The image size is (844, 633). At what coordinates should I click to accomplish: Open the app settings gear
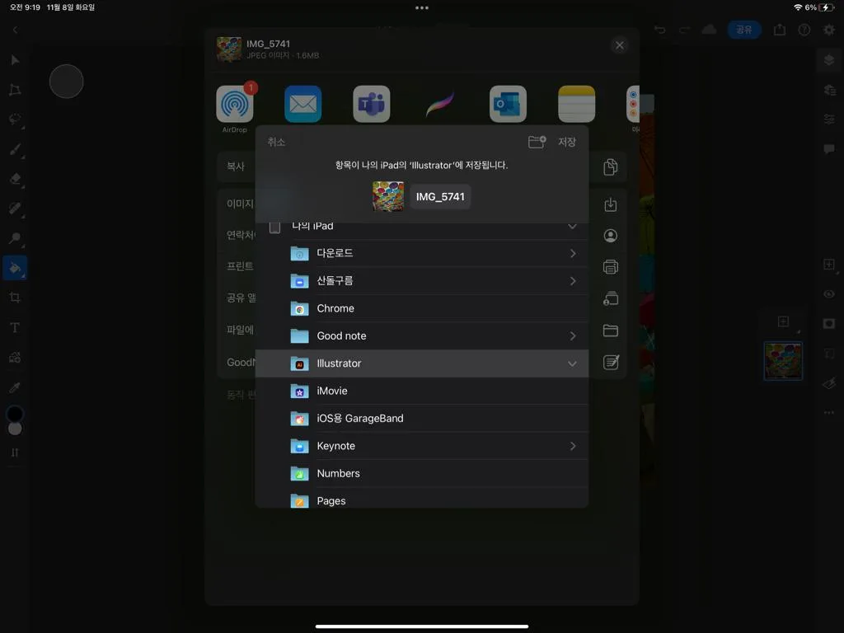tap(829, 30)
